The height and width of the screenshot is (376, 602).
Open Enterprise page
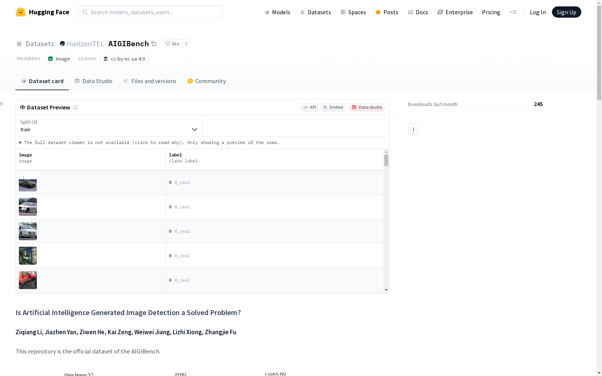(x=455, y=12)
